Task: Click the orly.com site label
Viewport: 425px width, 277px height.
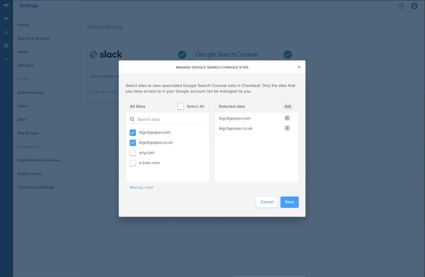Action: coord(147,153)
